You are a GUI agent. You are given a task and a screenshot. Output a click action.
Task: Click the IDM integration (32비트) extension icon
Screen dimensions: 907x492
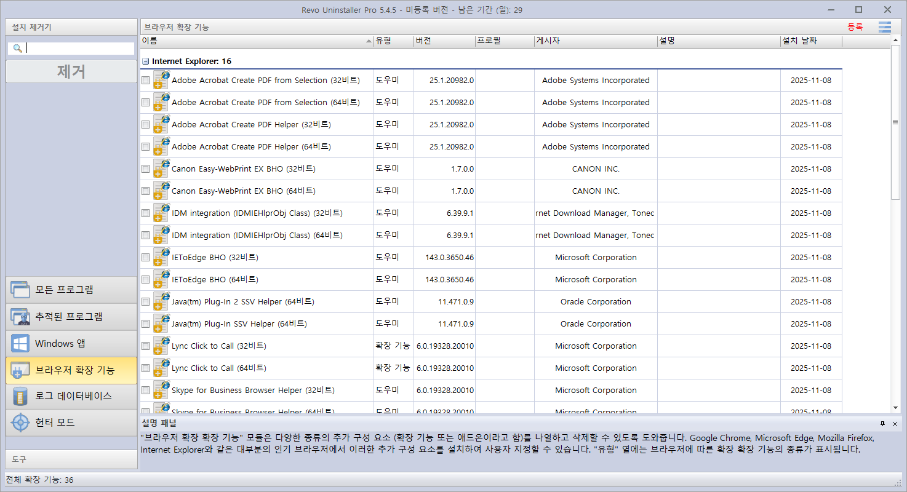coord(161,213)
